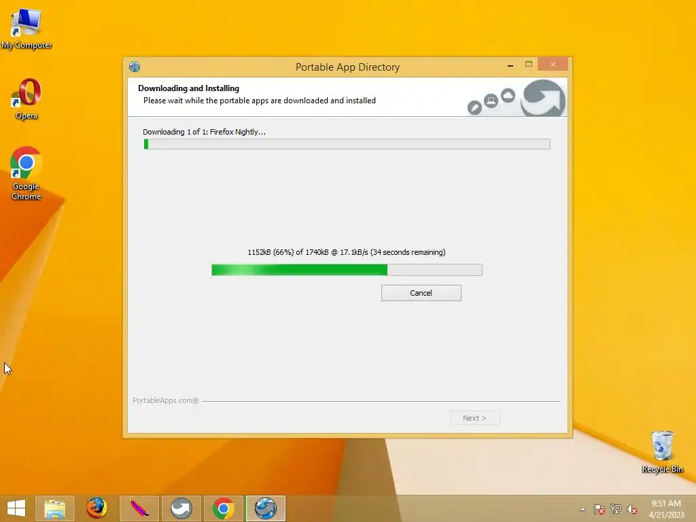Screen dimensions: 696x522
Task: Select the Google Chrome desktop shortcut
Action: click(27, 173)
